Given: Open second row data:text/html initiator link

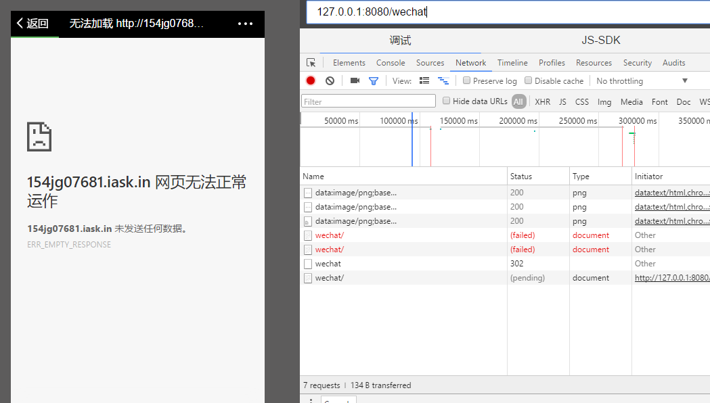Looking at the screenshot, I should point(672,207).
